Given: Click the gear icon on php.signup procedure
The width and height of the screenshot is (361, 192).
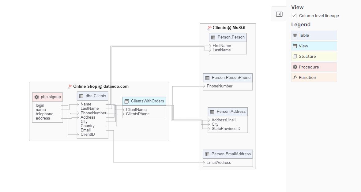Looking at the screenshot, I should [37, 97].
